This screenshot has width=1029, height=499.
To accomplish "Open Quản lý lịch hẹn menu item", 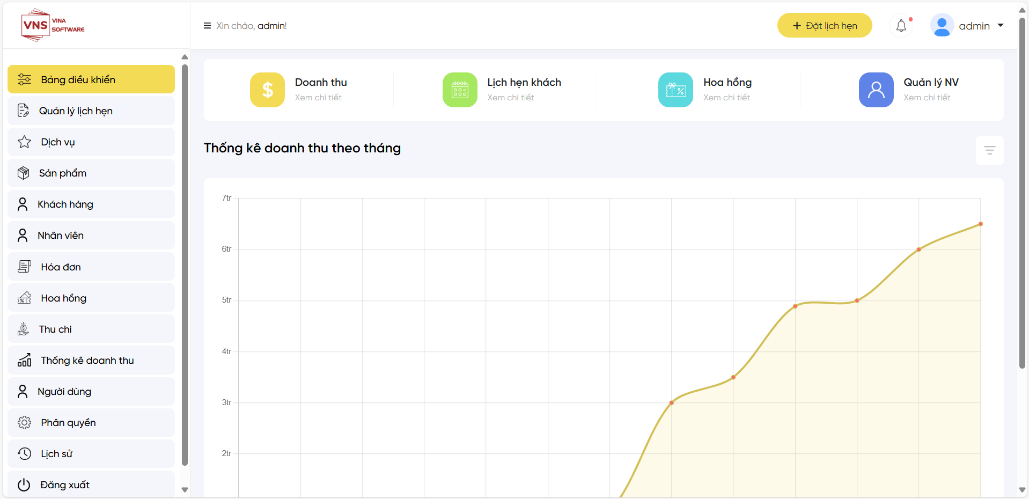I will pos(91,111).
